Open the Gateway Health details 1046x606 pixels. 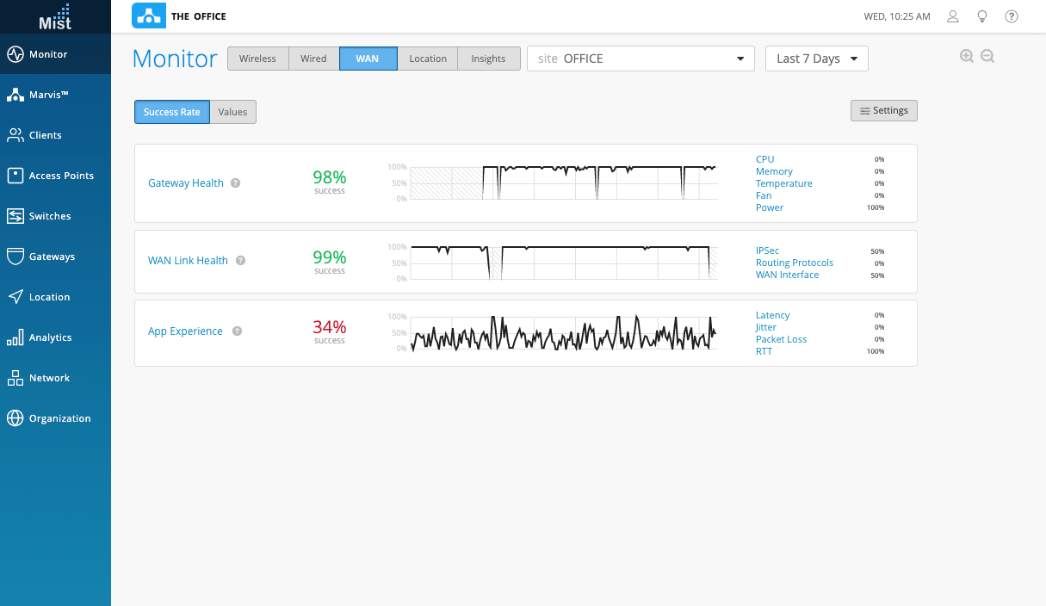(x=185, y=182)
